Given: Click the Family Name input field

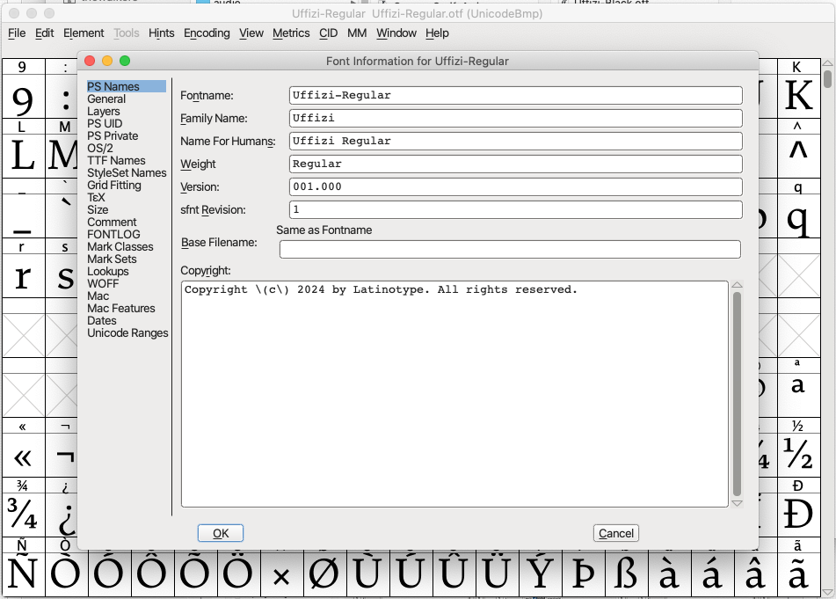Looking at the screenshot, I should point(515,118).
